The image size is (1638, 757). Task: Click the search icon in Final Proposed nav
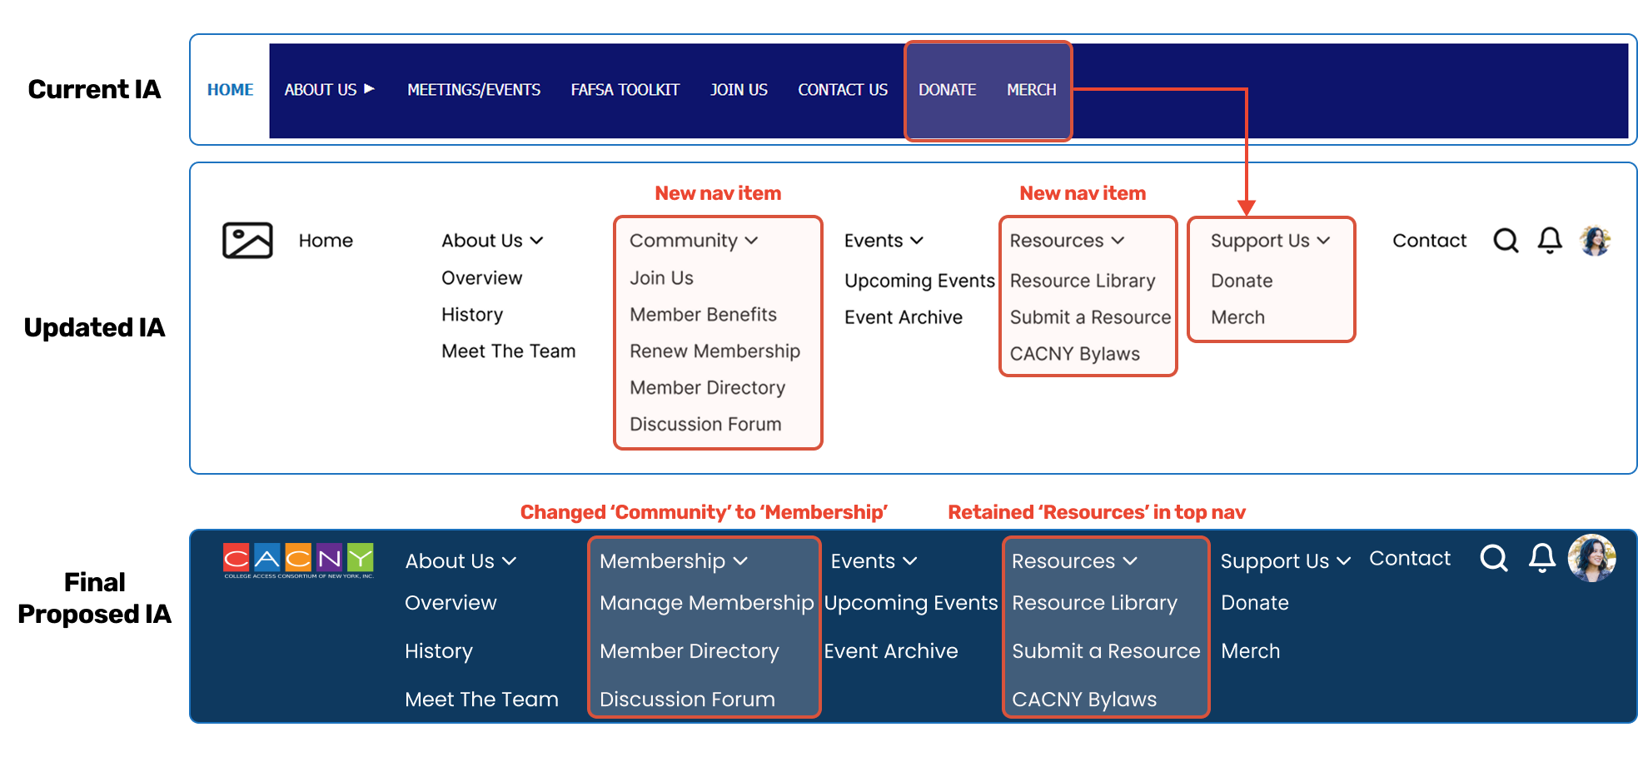(1494, 558)
